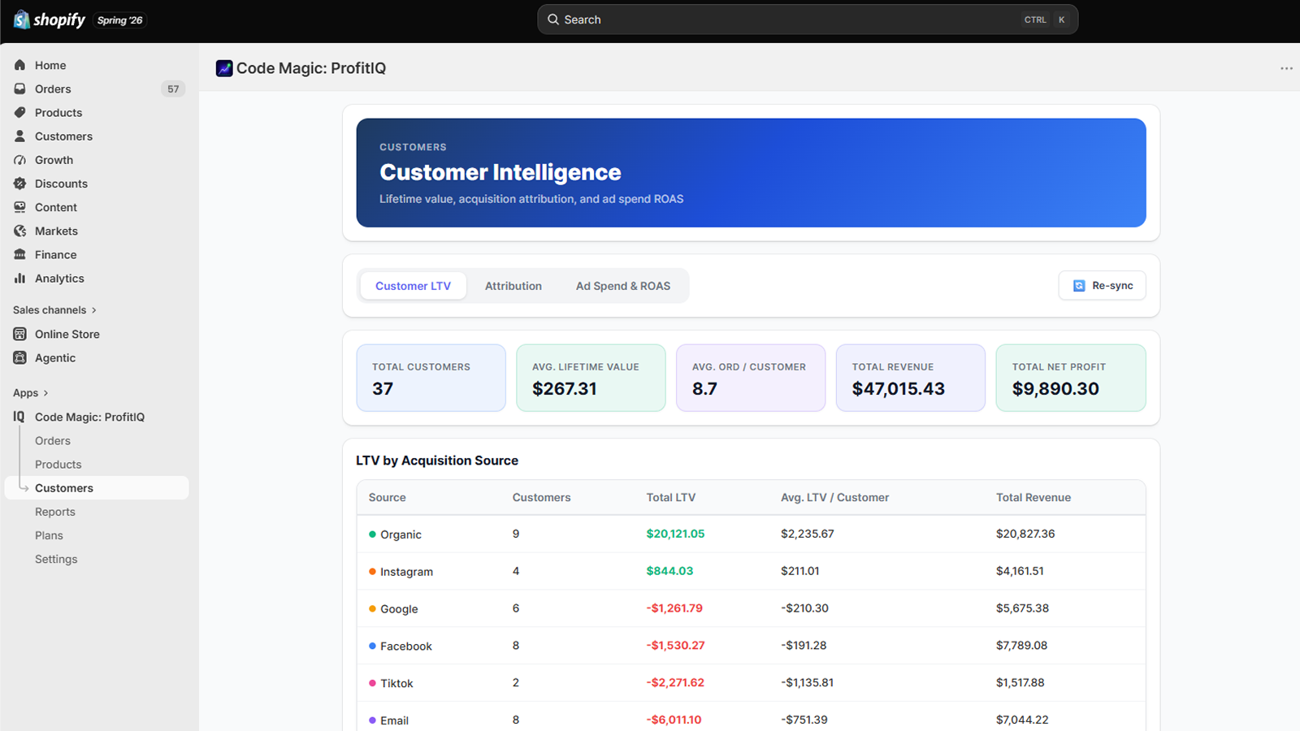Click the Agentic channel icon

20,357
